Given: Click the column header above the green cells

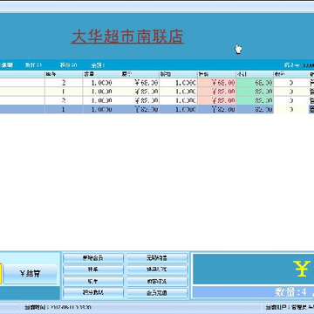Looking at the screenshot, I should 255,74.
